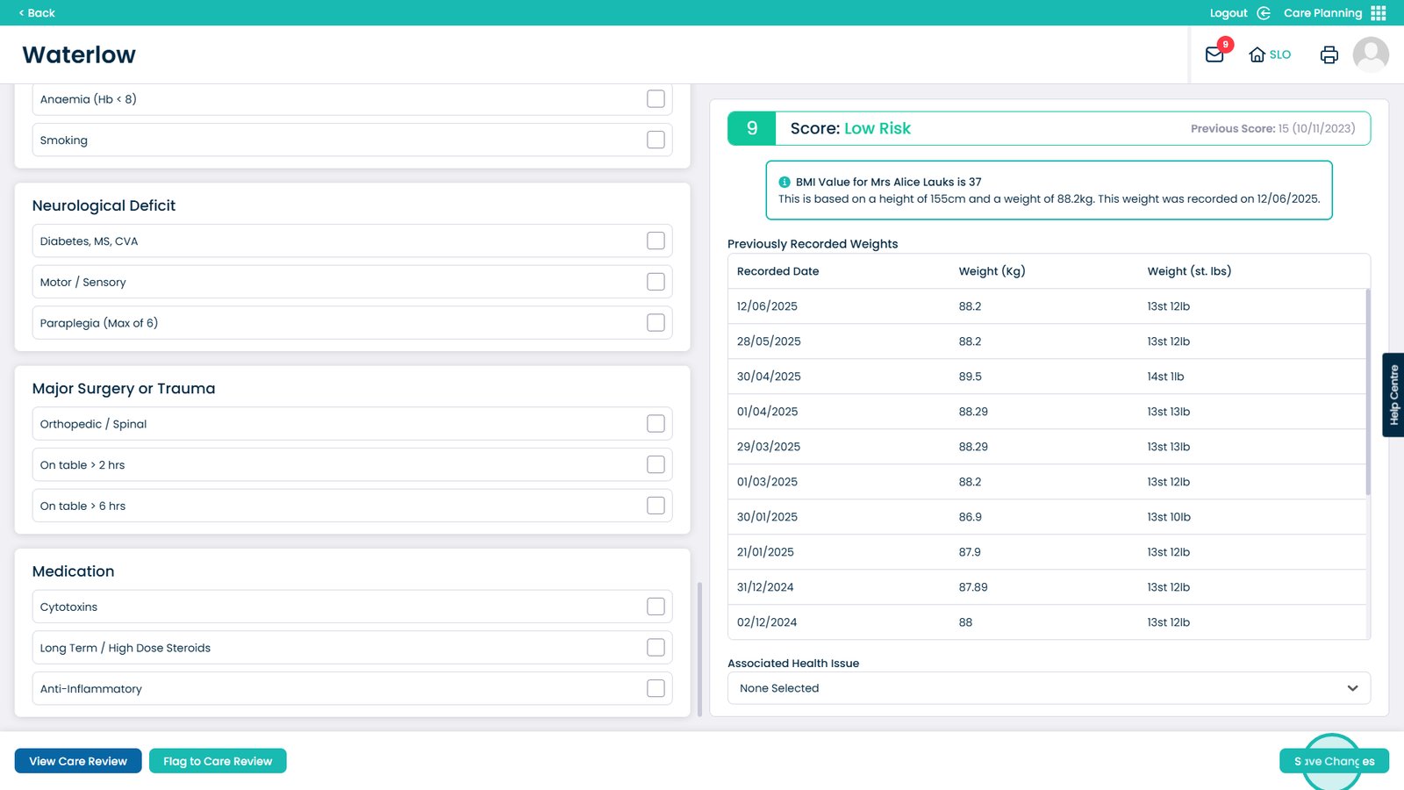The image size is (1404, 790).
Task: Tick the Smoking checkbox
Action: point(655,140)
